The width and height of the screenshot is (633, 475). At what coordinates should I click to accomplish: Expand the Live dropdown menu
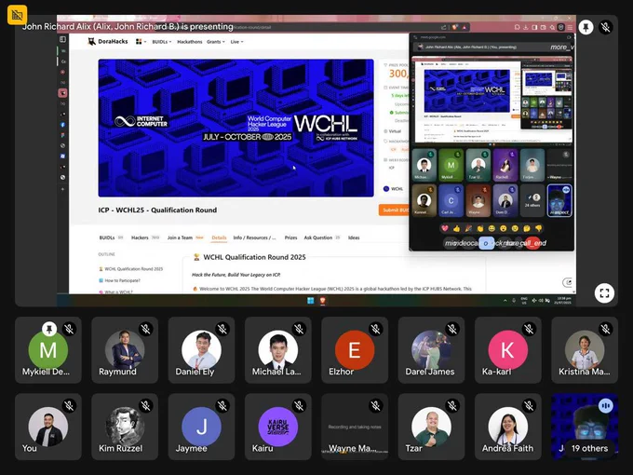236,42
